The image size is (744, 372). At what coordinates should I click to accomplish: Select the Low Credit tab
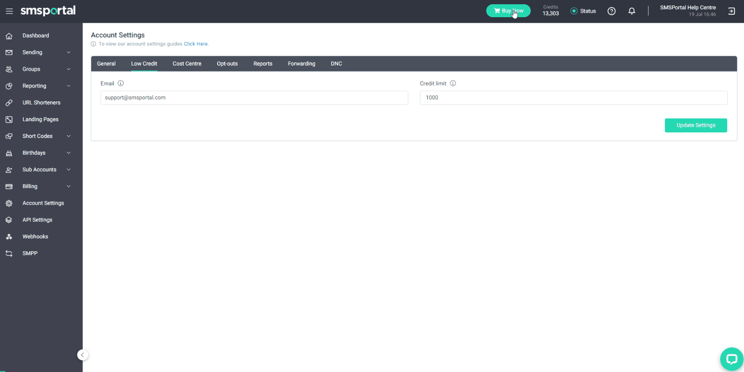coord(144,64)
